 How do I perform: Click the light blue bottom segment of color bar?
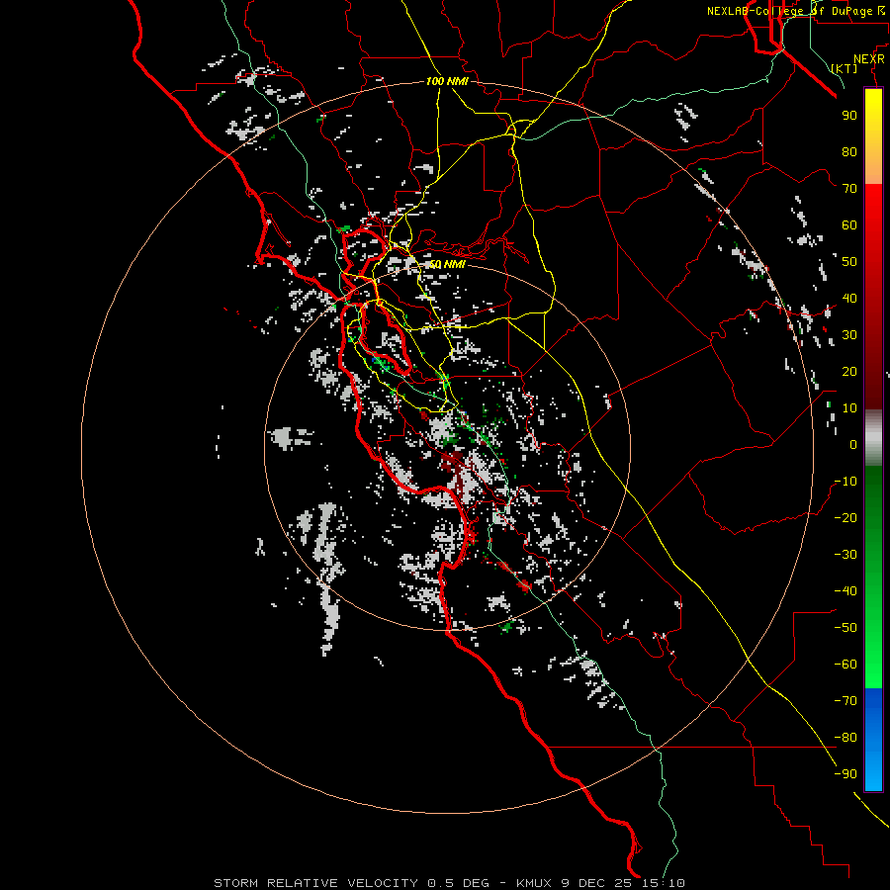[873, 774]
